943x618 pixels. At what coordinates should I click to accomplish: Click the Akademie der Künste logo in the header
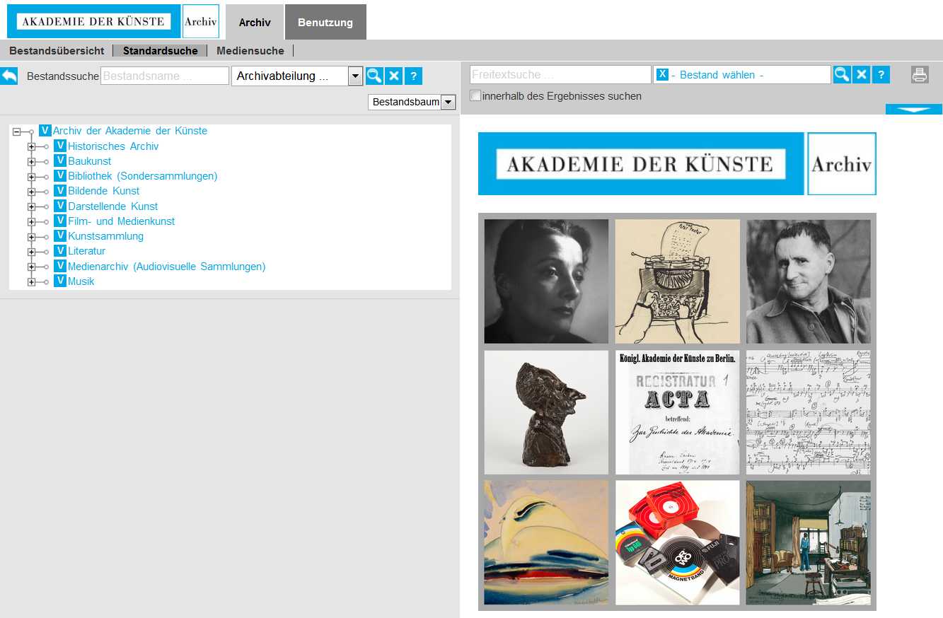[x=93, y=21]
